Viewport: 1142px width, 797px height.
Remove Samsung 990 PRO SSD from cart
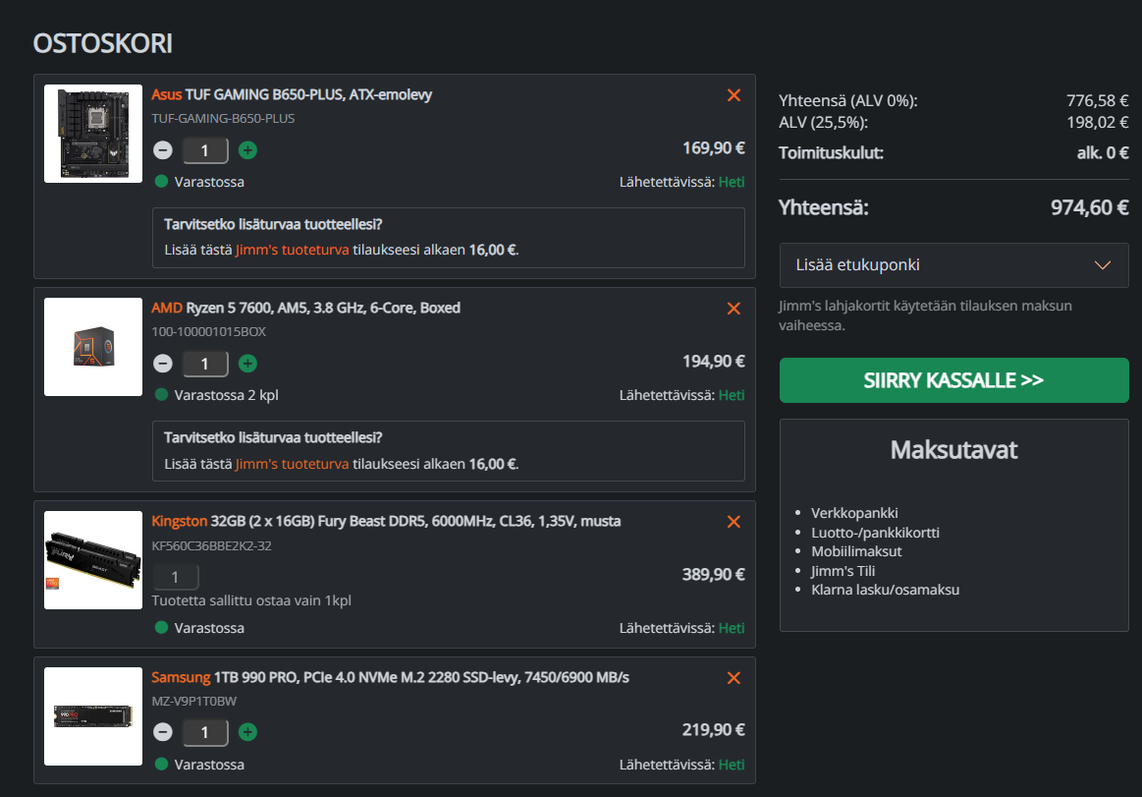point(734,678)
